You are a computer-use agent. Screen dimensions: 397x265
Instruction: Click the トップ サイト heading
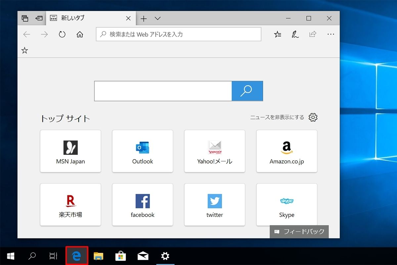pyautogui.click(x=65, y=119)
